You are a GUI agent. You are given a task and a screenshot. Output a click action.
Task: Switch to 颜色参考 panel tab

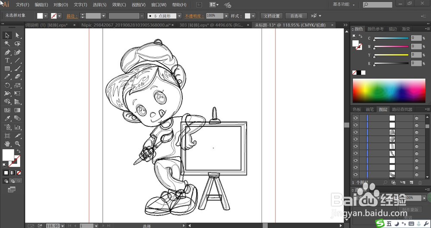(x=375, y=29)
